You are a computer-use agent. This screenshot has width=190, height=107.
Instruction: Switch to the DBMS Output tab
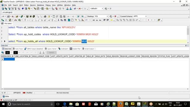tap(34, 49)
